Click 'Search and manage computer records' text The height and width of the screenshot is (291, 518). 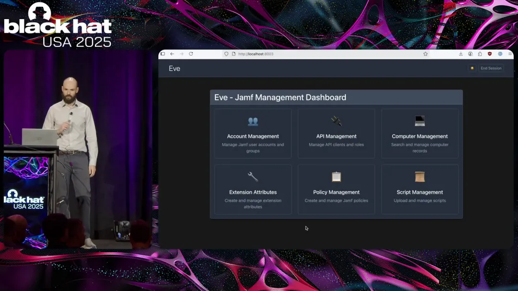(x=420, y=147)
